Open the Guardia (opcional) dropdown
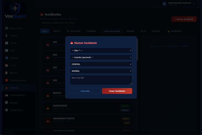This screenshot has height=135, width=202. click(101, 57)
